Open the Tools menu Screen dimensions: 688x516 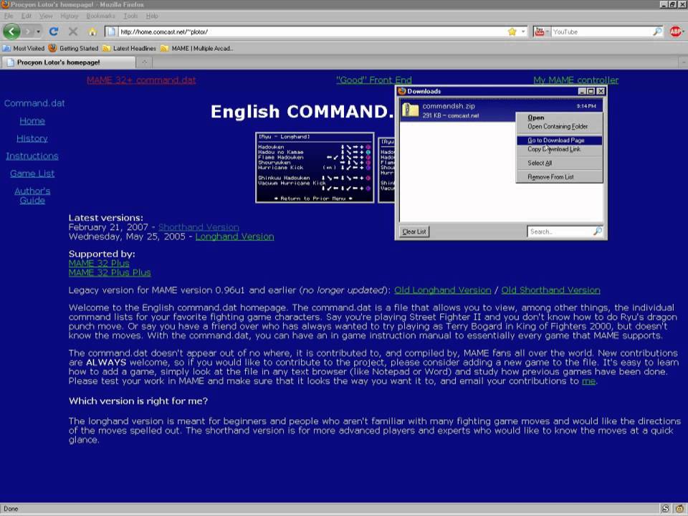[x=130, y=16]
